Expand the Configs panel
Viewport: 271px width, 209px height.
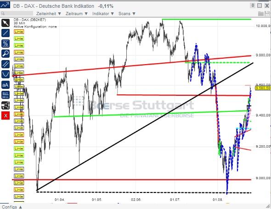click(12, 207)
